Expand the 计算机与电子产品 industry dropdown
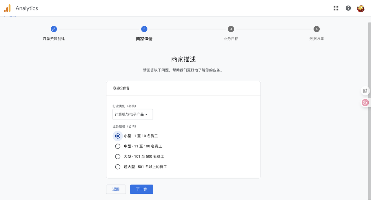Viewport: 371px width, 200px height. tap(132, 114)
